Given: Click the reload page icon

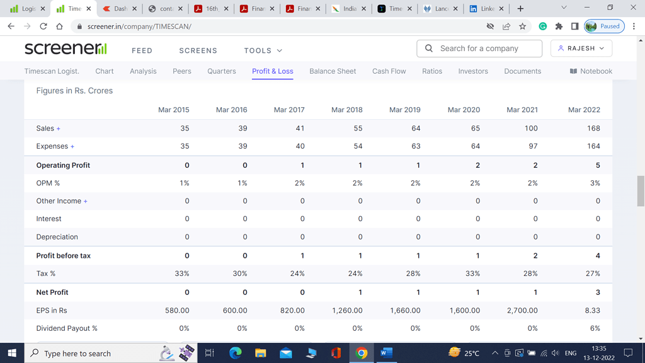Looking at the screenshot, I should coord(43,26).
